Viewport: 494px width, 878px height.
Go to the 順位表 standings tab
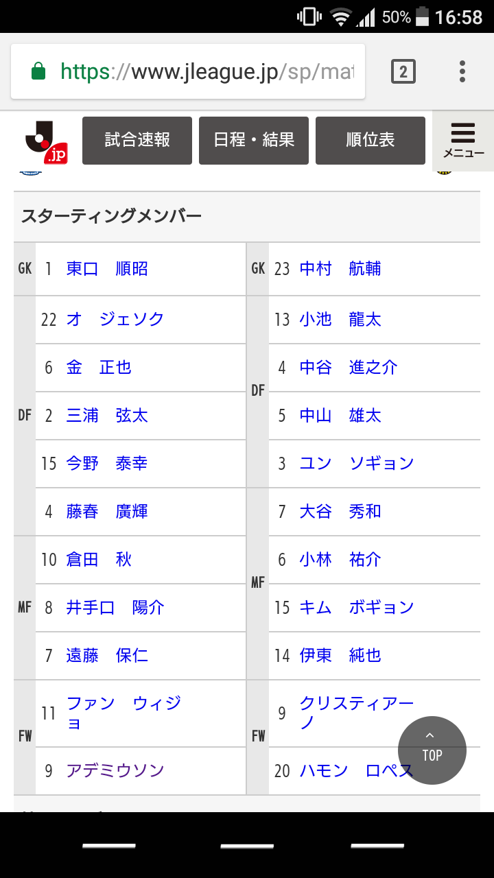tap(370, 141)
